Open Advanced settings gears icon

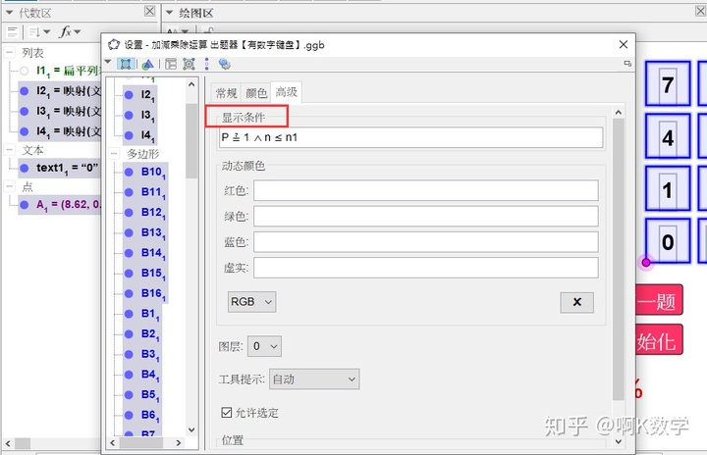(x=224, y=64)
